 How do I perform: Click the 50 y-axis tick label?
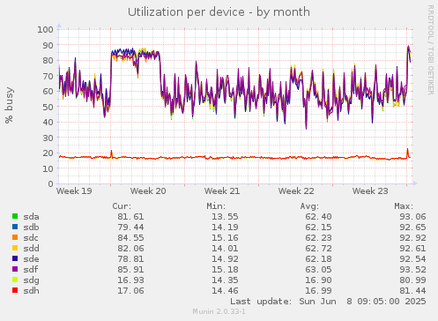point(48,107)
